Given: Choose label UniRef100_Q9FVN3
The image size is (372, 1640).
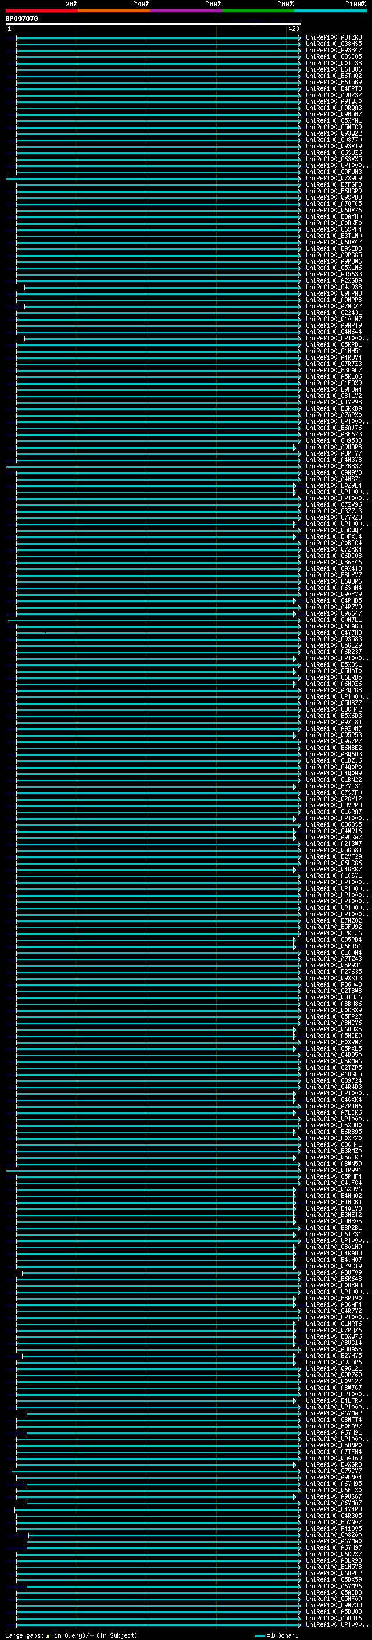Looking at the screenshot, I should click(x=334, y=293).
